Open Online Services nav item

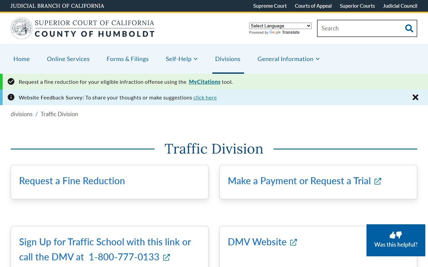point(68,59)
